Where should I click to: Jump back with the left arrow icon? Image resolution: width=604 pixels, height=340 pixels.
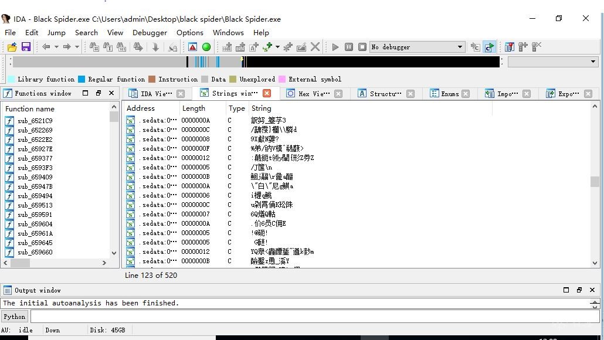click(46, 47)
